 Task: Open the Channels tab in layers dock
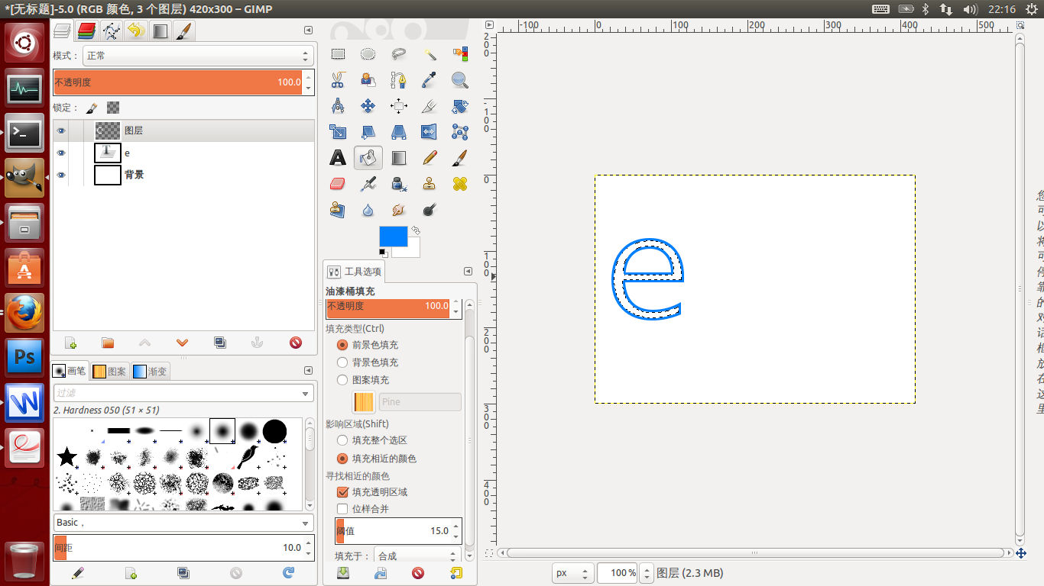click(86, 31)
